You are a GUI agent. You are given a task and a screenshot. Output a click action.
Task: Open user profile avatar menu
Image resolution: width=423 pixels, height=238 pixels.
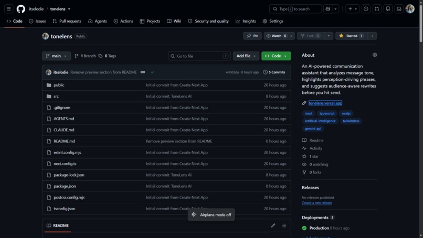pyautogui.click(x=410, y=9)
